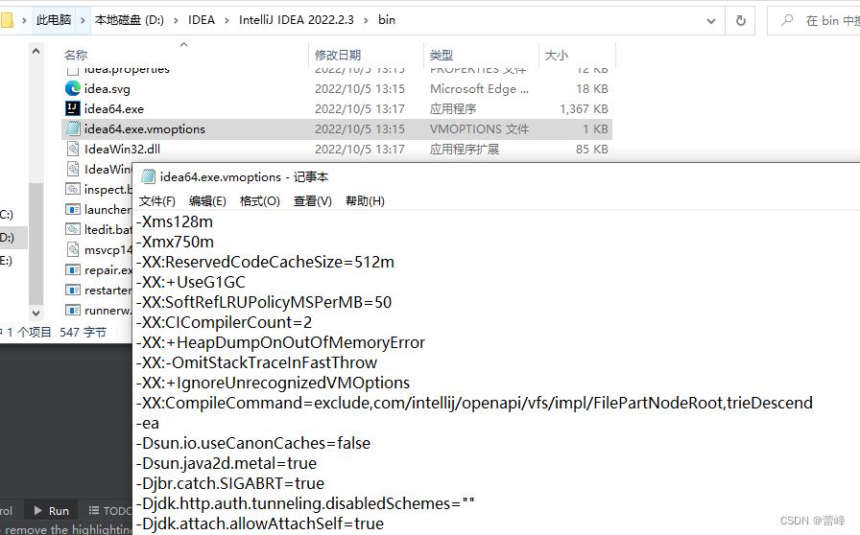The width and height of the screenshot is (860, 535).
Task: Go to 此电脑 in the breadcrumb
Action: [x=54, y=20]
